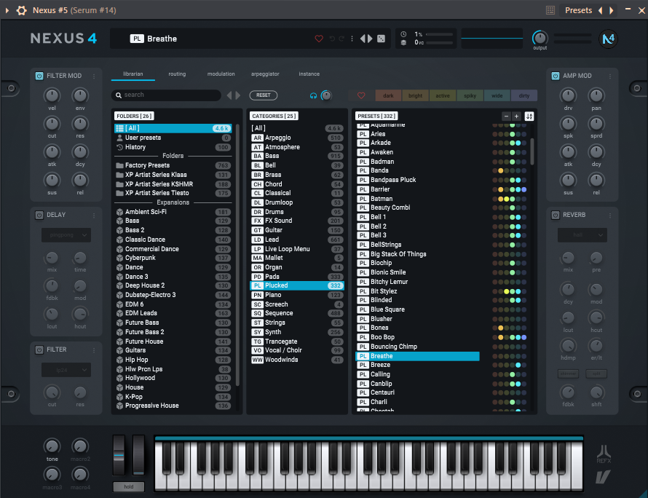This screenshot has width=648, height=498.
Task: Click the minus button above presets list
Action: coord(506,116)
